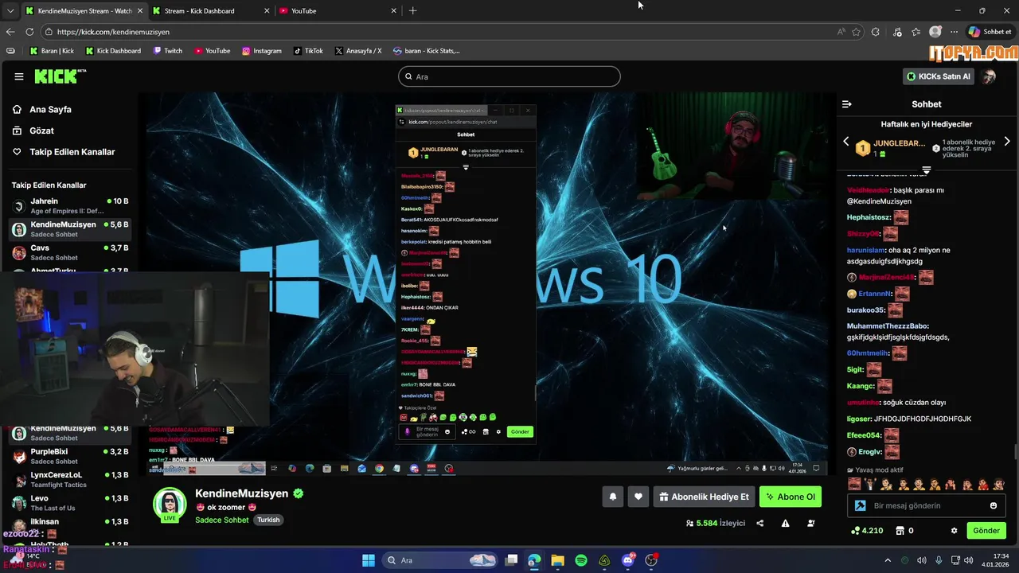Toggle microphone icon in system tray
Screen dimensions: 1019x573
coord(939,560)
